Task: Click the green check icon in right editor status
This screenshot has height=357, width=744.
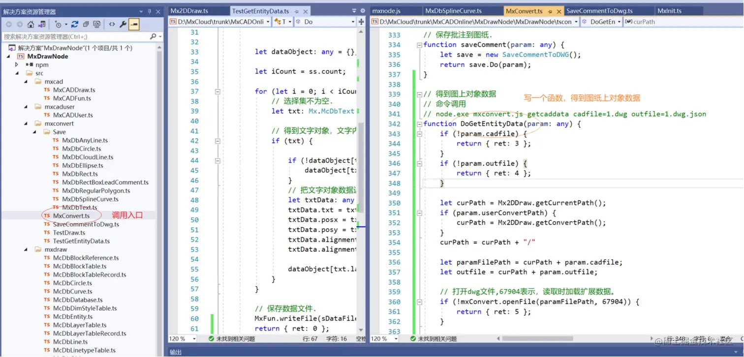Action: click(412, 339)
